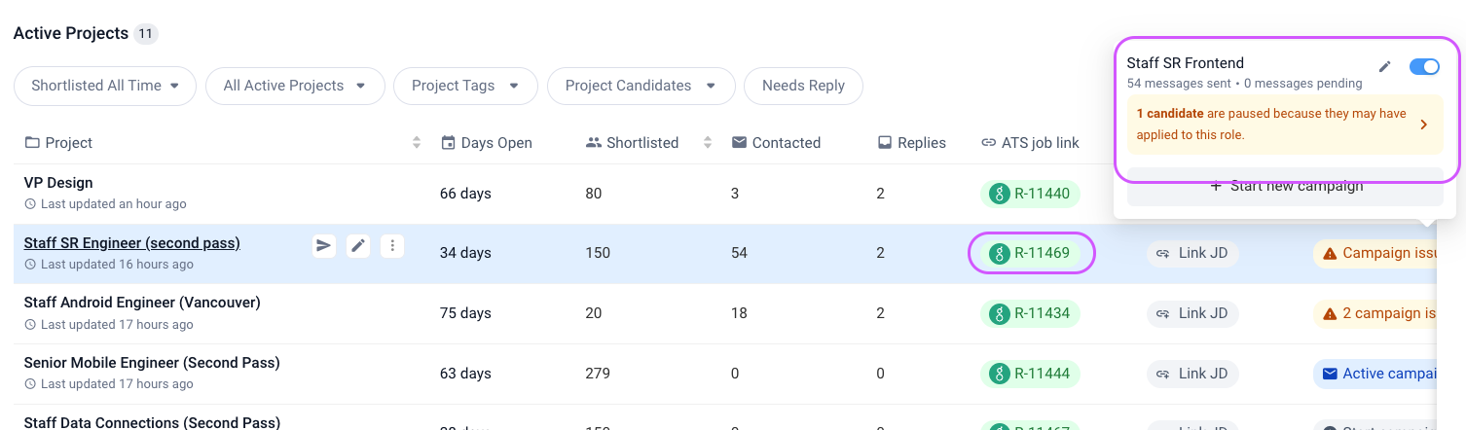Sort by the Shortlisted column arrows
This screenshot has height=430, width=1466.
(709, 143)
